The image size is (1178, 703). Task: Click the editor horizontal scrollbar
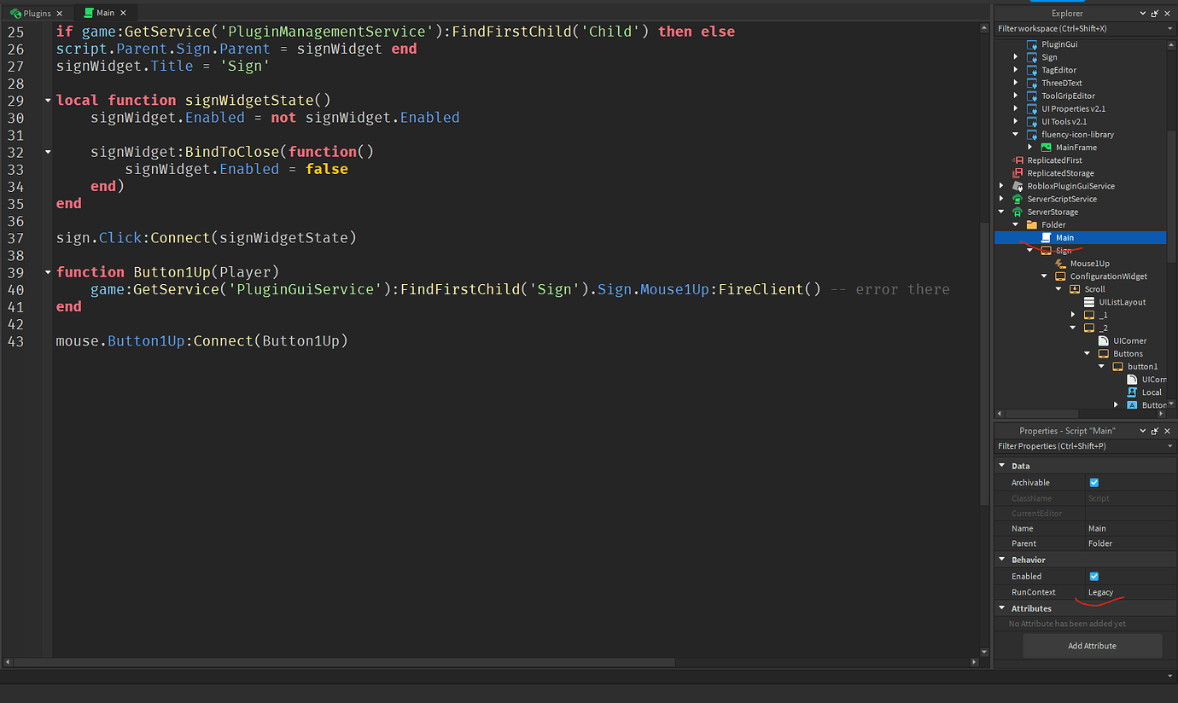click(341, 662)
